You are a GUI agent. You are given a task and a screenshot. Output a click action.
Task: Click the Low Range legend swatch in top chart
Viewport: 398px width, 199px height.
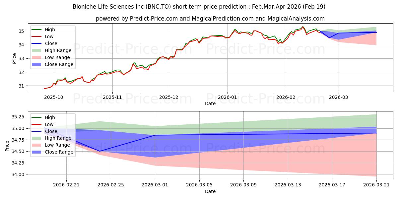tap(38, 57)
